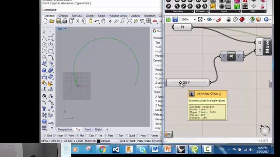Disable Grasshopper preview with grey head icon

point(228,19)
